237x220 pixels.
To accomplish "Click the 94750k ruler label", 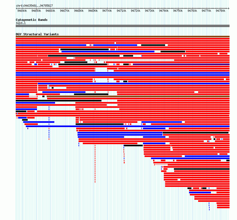I will tap(178, 11).
